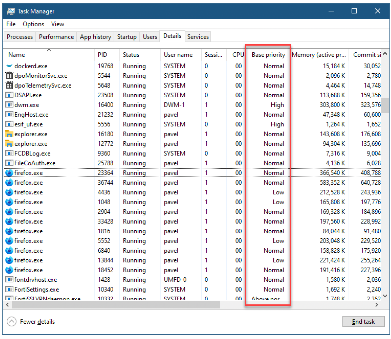The image size is (391, 339).
Task: Click the End task button
Action: (x=363, y=322)
